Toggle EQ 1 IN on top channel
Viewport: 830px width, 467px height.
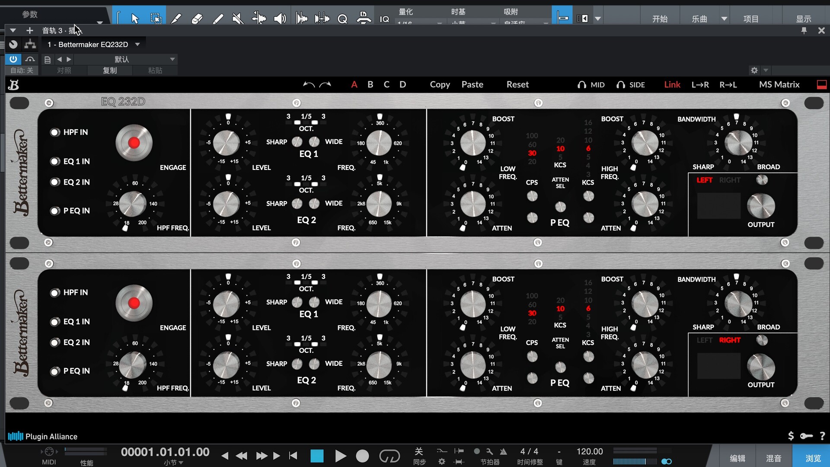[55, 161]
